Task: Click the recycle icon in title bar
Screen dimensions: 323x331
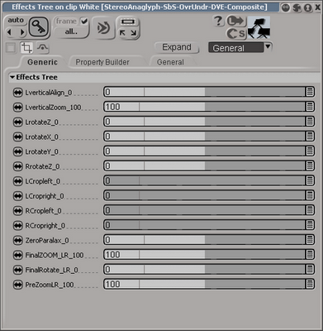Action: point(297,7)
